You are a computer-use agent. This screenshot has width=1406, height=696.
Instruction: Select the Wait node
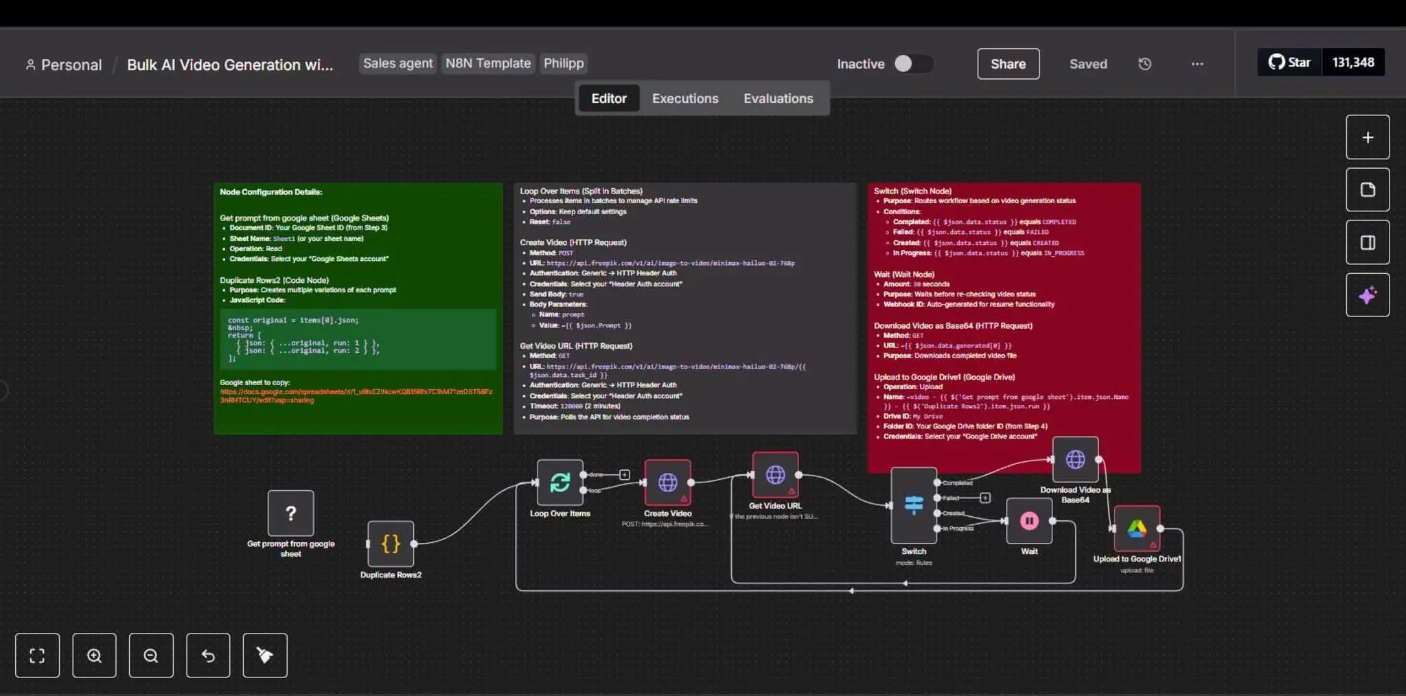coord(1029,521)
